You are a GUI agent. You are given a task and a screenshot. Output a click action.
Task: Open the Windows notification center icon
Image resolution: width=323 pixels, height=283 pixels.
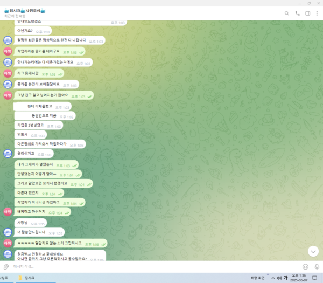(314, 278)
